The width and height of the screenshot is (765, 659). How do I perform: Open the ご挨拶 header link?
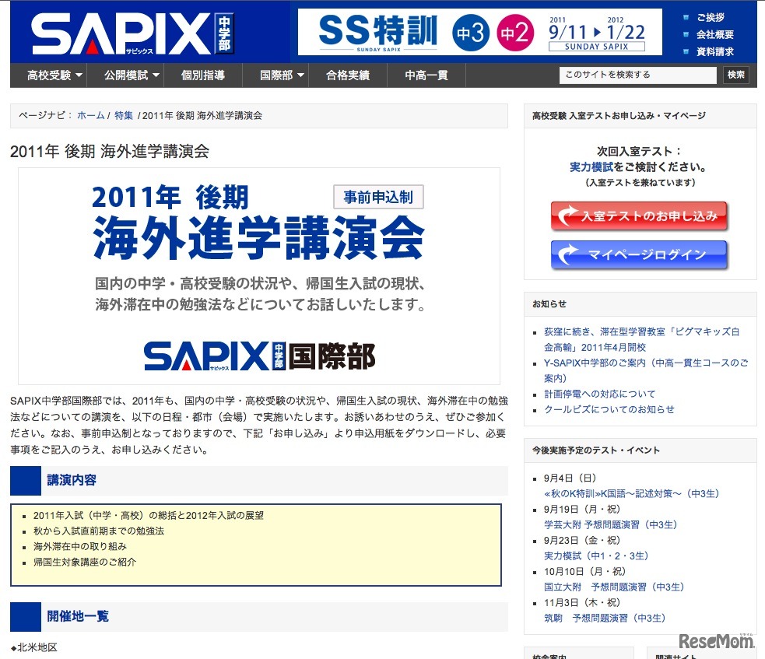(x=711, y=18)
